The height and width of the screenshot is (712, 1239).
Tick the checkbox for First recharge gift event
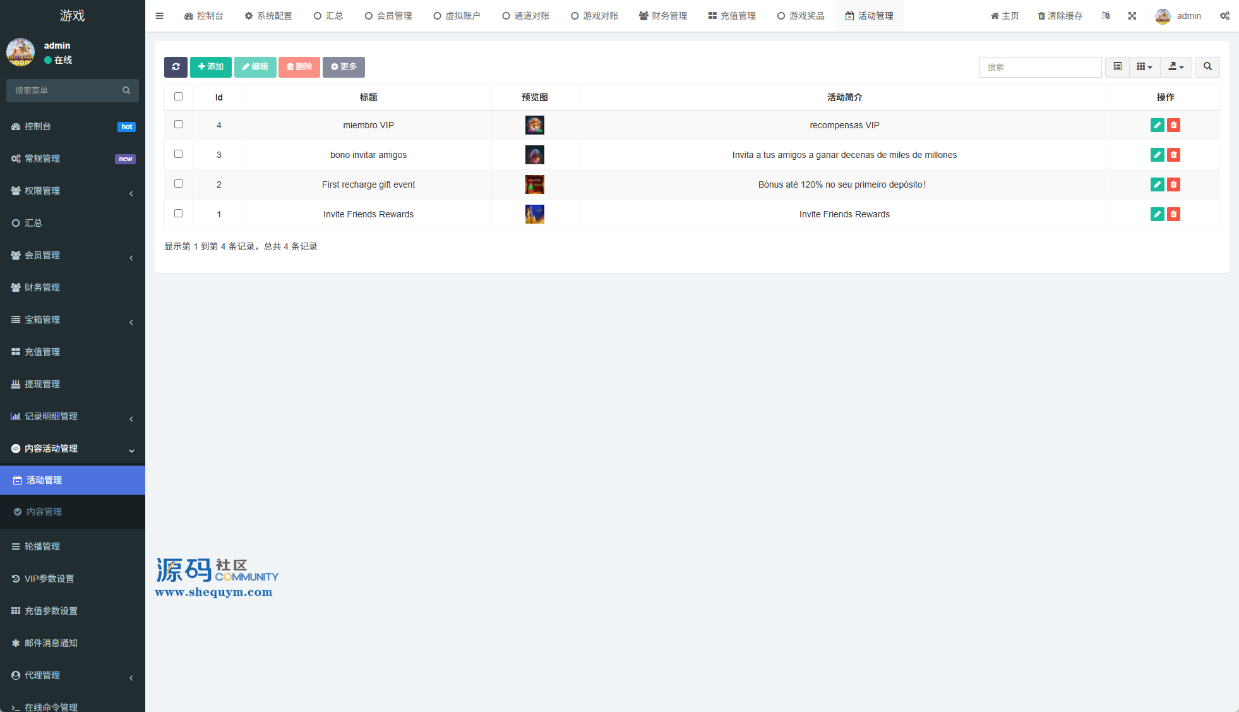[178, 184]
